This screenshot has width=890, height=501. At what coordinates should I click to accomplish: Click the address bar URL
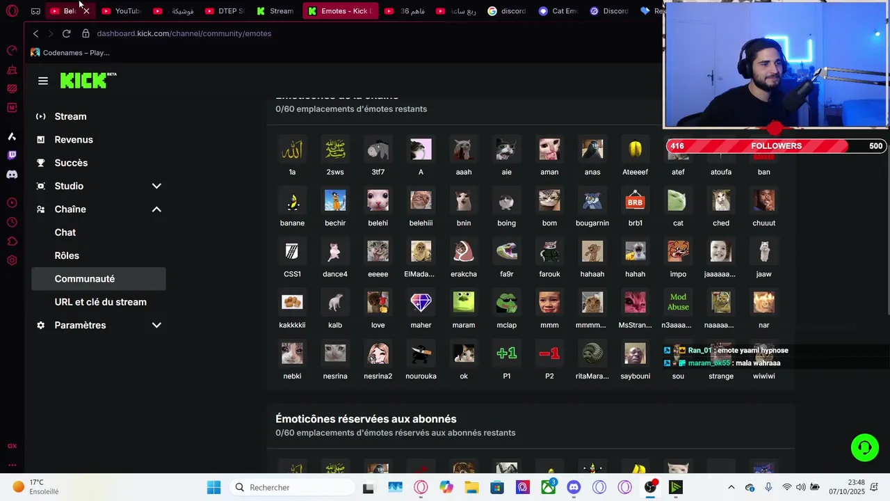tap(184, 33)
